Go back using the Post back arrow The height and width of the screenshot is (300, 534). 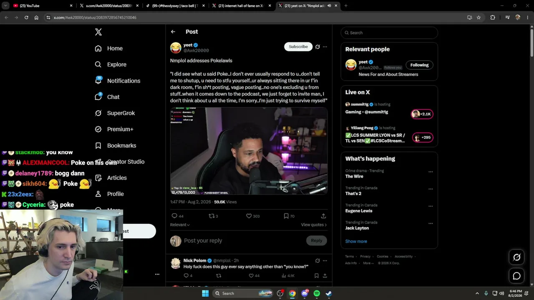point(173,32)
